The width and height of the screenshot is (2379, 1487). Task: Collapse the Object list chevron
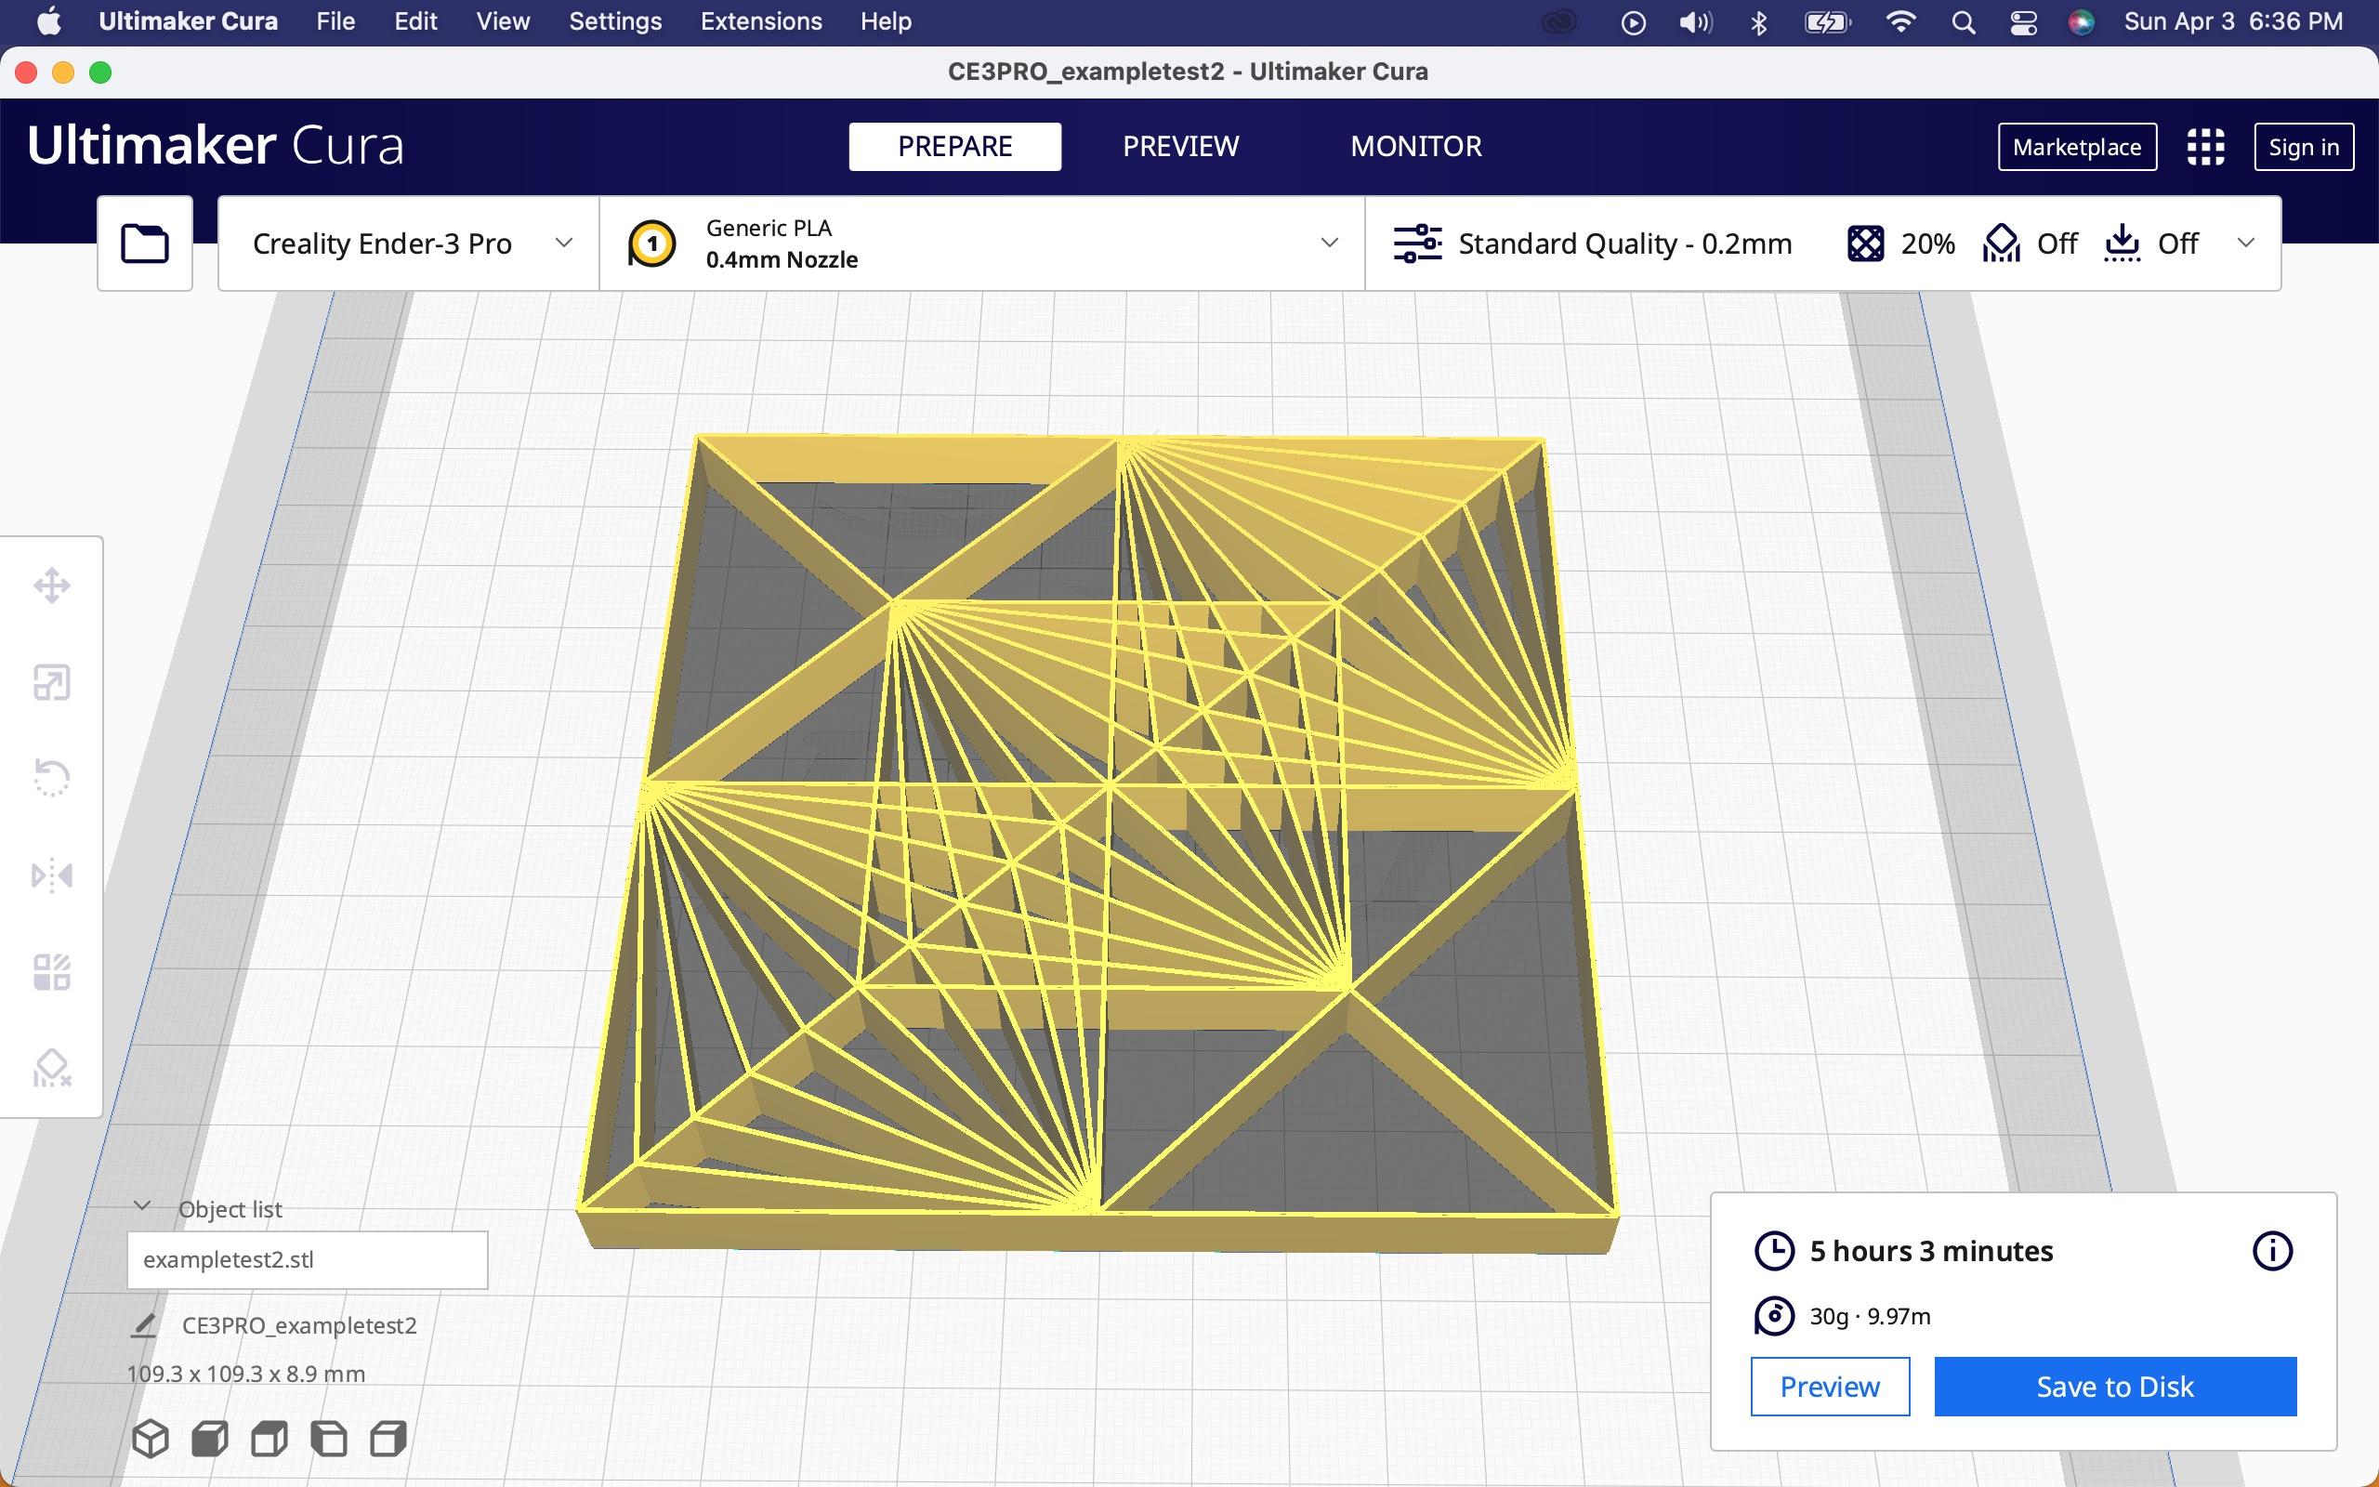tap(141, 1205)
